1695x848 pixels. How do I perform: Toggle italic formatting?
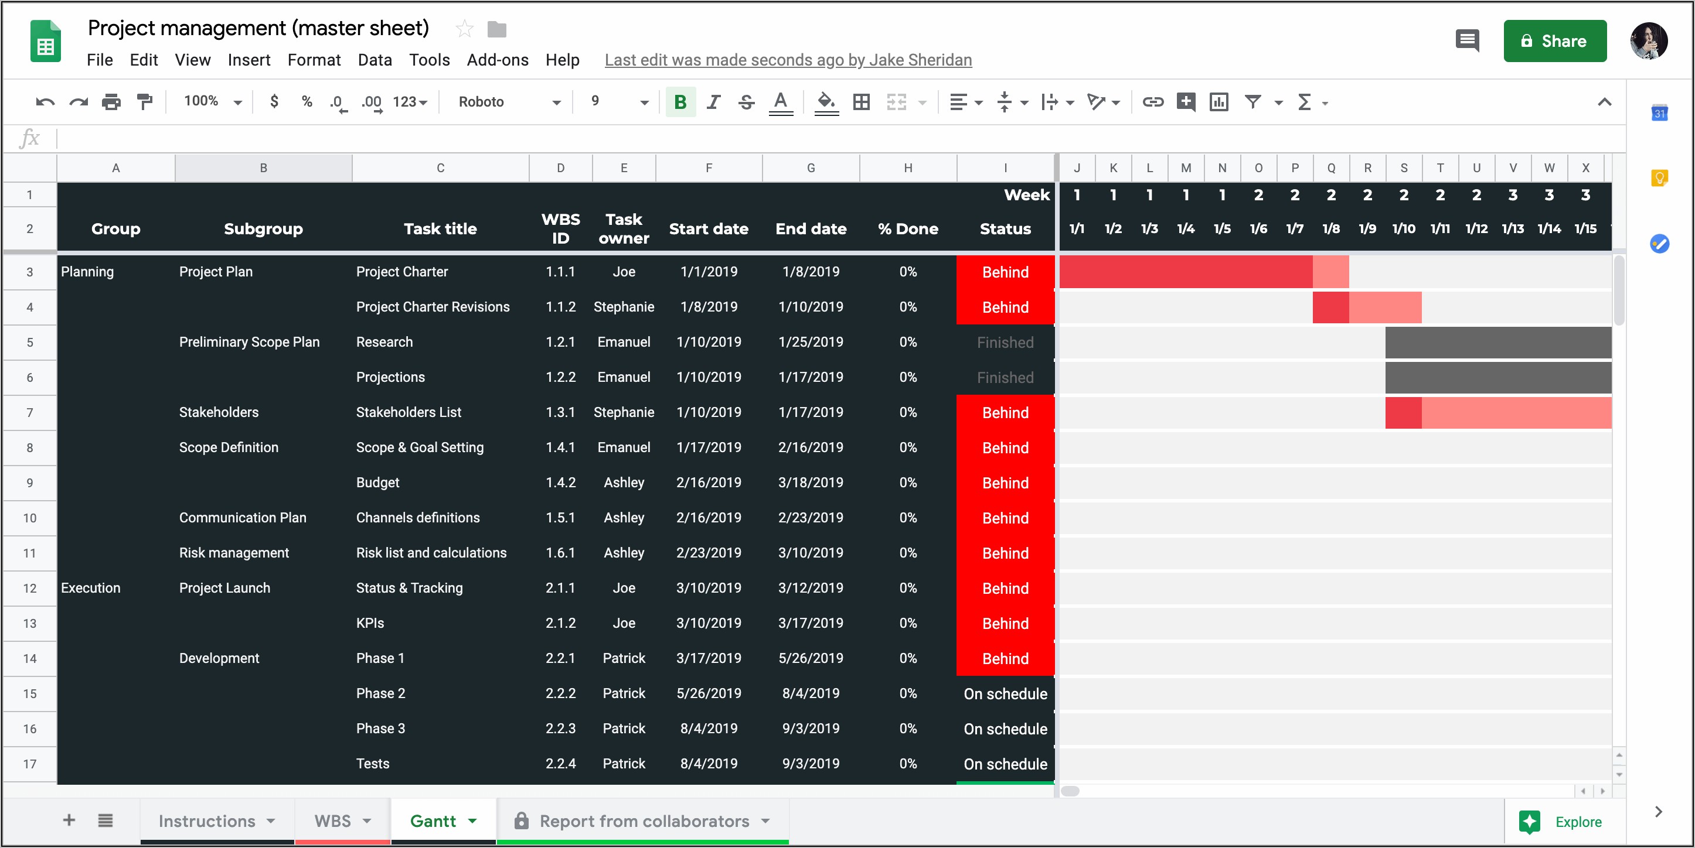click(713, 102)
